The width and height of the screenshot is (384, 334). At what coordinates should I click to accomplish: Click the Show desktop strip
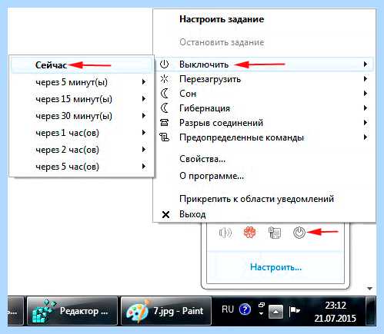(371, 311)
